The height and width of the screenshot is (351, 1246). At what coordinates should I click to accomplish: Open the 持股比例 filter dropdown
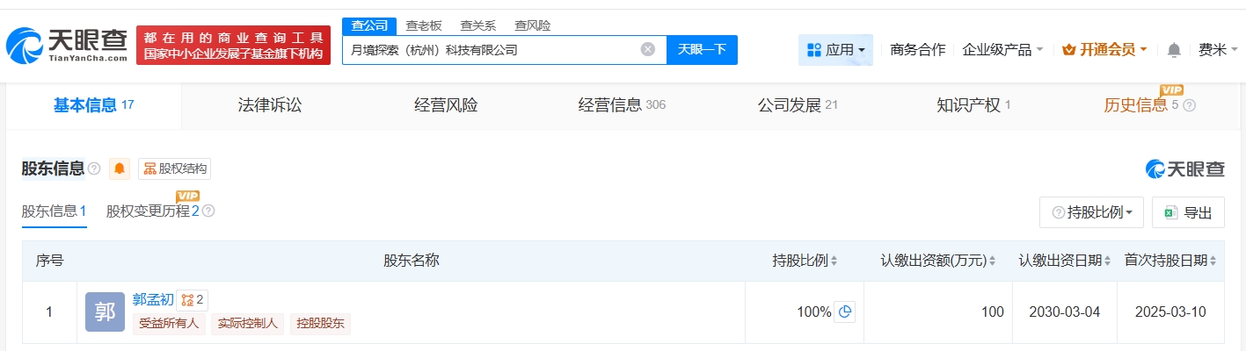click(1091, 212)
